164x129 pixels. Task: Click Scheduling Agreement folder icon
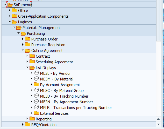tap(32, 62)
